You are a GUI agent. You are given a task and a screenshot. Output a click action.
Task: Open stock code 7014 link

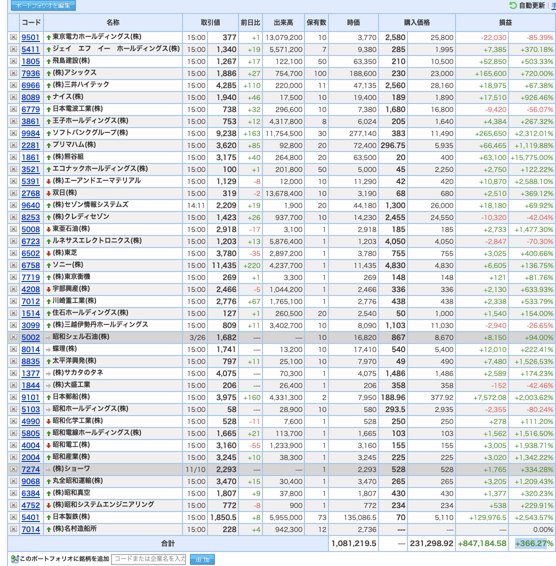30,529
